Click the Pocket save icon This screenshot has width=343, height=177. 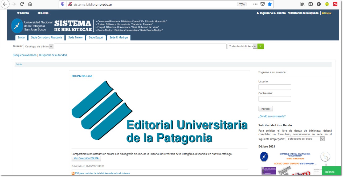coord(262,4)
